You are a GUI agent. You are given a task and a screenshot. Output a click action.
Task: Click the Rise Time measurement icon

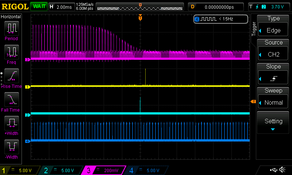(11, 76)
